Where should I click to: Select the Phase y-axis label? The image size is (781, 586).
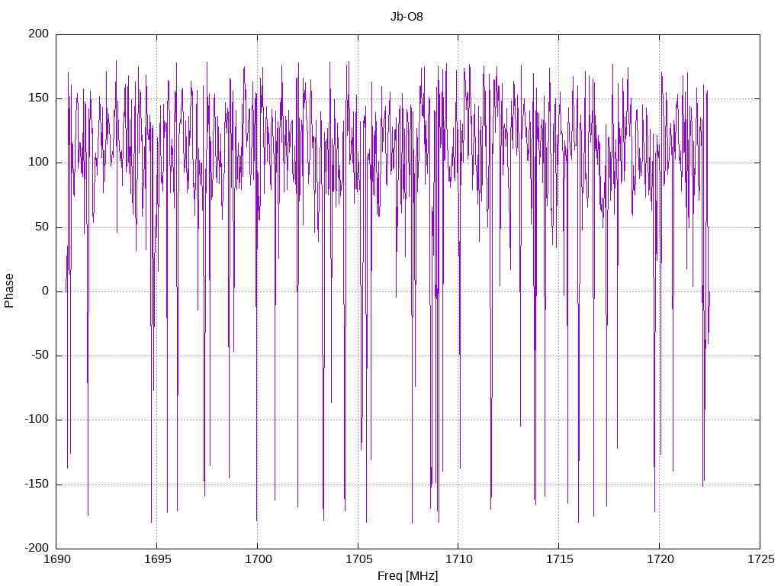tap(9, 291)
